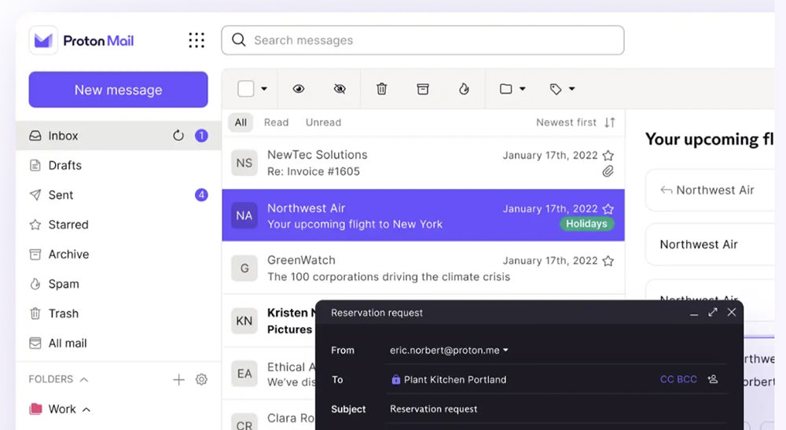Mark as spam using flame icon
The width and height of the screenshot is (786, 430).
465,89
